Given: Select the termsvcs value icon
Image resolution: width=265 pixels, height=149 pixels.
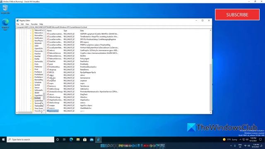Looking at the screenshot, I should [48, 86].
